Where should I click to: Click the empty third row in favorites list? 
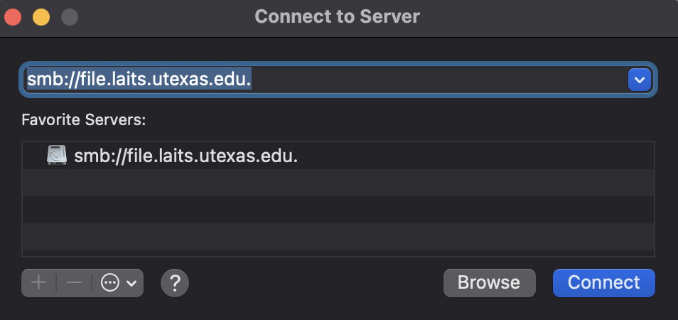click(338, 209)
